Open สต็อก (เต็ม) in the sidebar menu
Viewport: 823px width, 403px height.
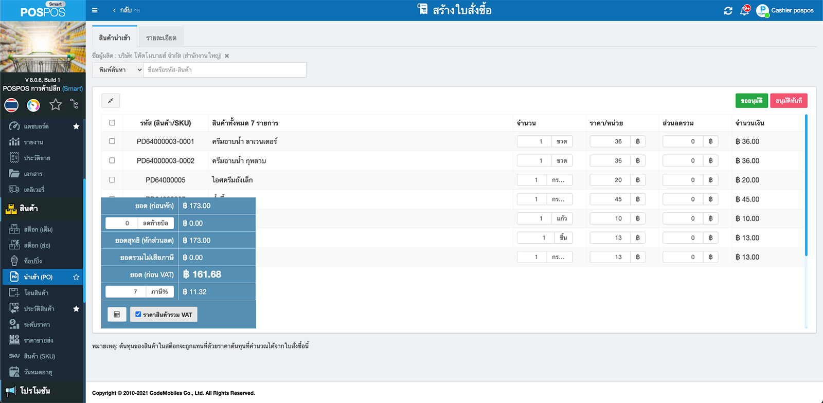(38, 229)
